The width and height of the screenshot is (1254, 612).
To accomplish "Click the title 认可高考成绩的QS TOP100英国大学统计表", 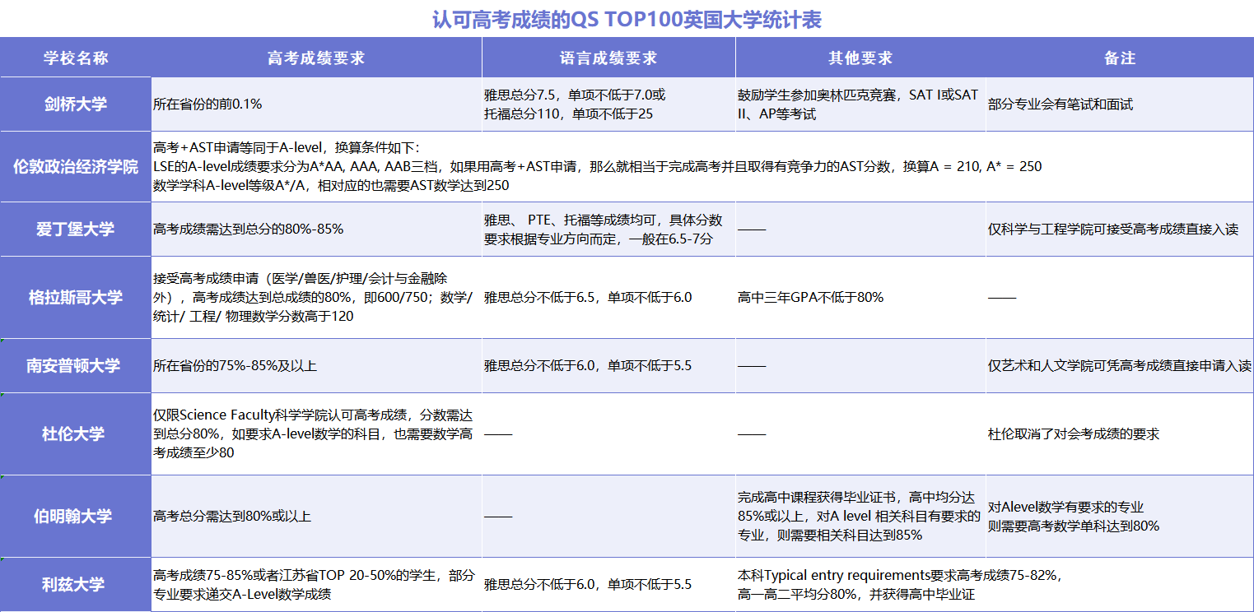I will [627, 19].
